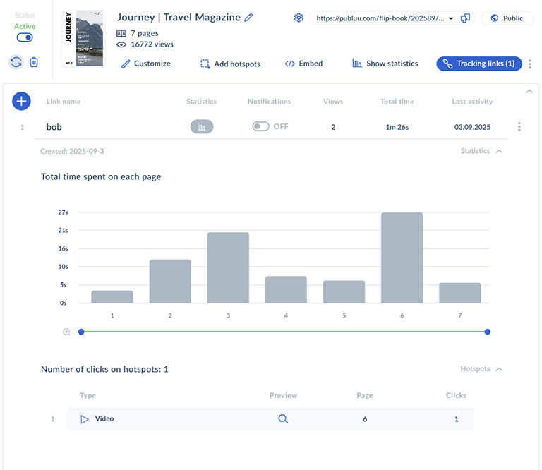Click Show statistics

click(x=385, y=64)
